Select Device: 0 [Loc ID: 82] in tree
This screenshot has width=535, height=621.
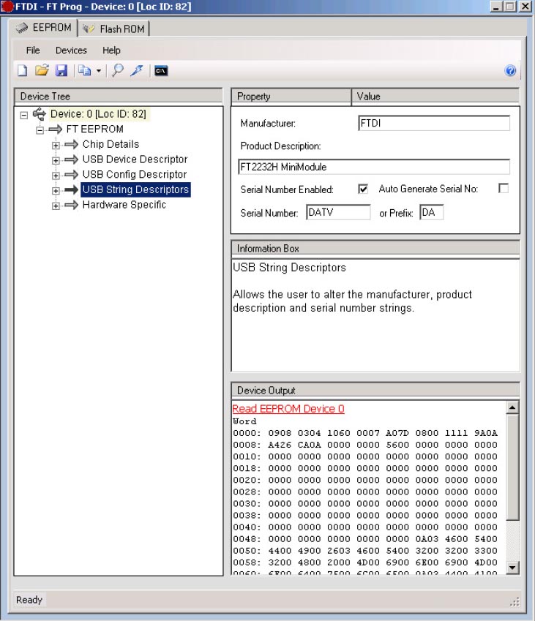[98, 114]
